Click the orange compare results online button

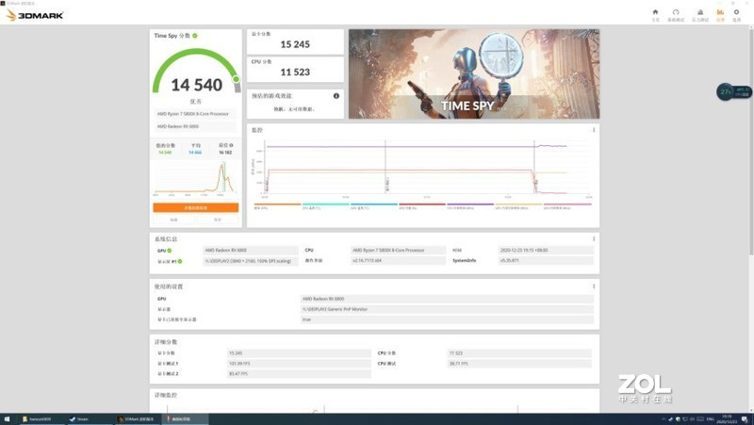tap(196, 207)
